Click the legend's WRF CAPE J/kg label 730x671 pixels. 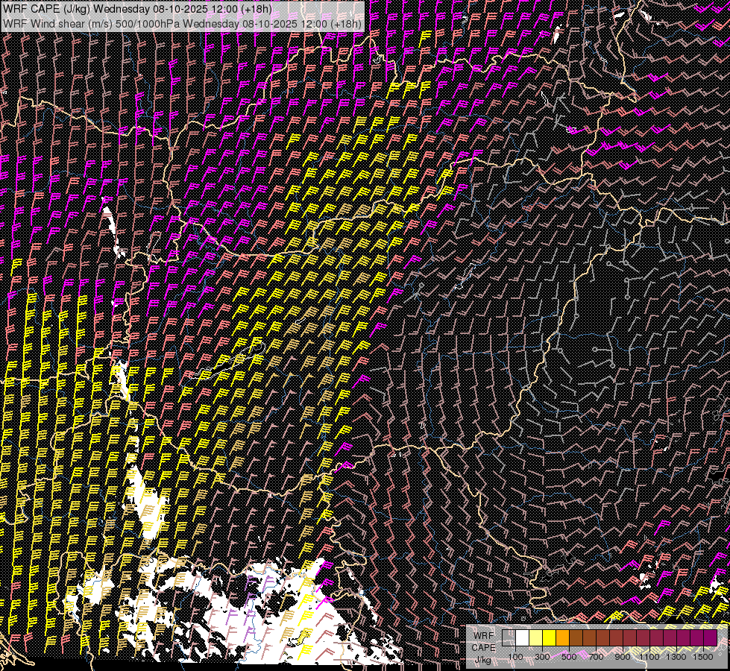click(x=485, y=647)
